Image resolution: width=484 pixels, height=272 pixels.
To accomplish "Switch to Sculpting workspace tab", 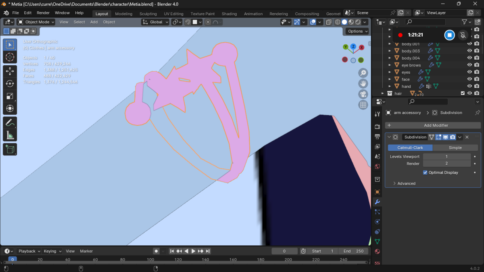I will click(x=148, y=14).
